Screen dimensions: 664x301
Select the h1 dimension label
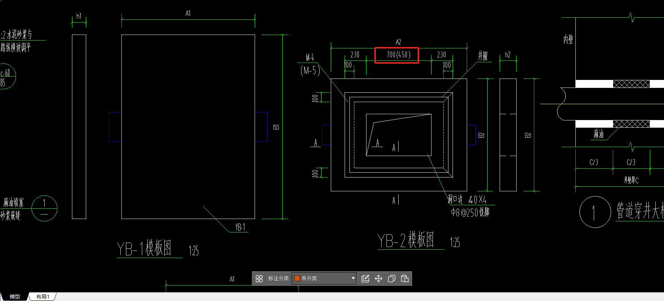pos(79,16)
